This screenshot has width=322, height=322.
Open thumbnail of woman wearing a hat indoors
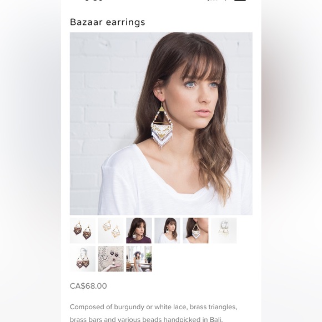139,259
